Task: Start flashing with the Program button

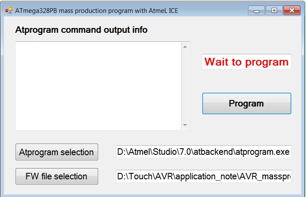Action: click(247, 103)
